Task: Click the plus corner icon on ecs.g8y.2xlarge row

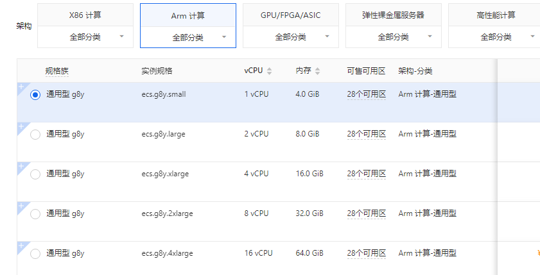Action: [21, 205]
